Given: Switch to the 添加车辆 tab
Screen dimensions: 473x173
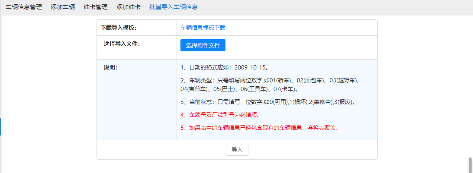Looking at the screenshot, I should coord(63,7).
